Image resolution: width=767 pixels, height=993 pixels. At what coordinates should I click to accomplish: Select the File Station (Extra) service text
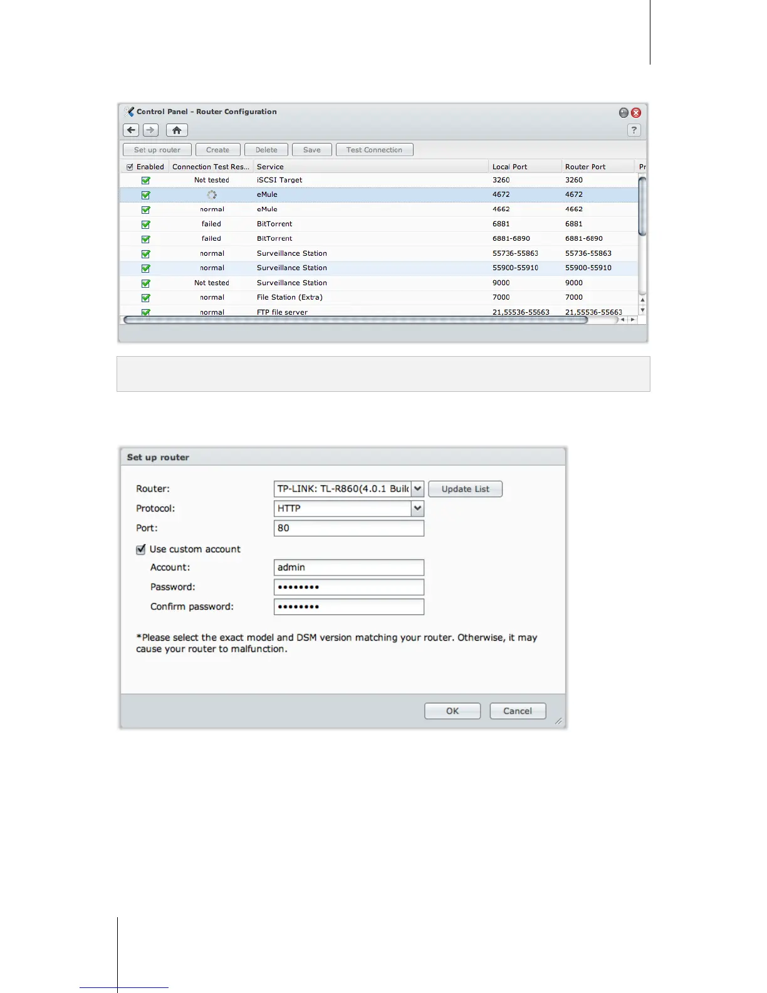point(290,297)
